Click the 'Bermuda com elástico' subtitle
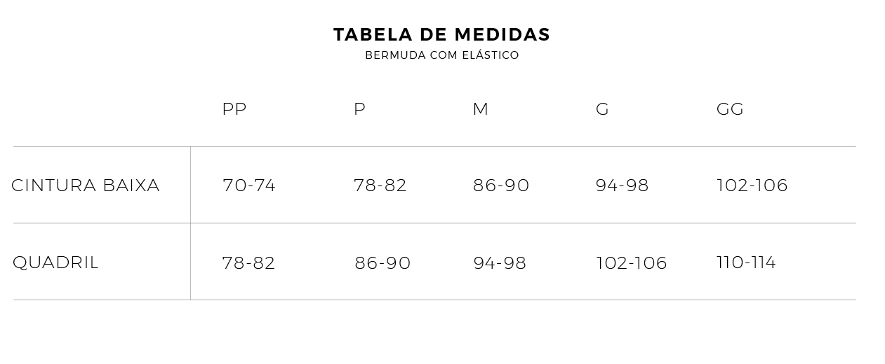 pos(442,55)
